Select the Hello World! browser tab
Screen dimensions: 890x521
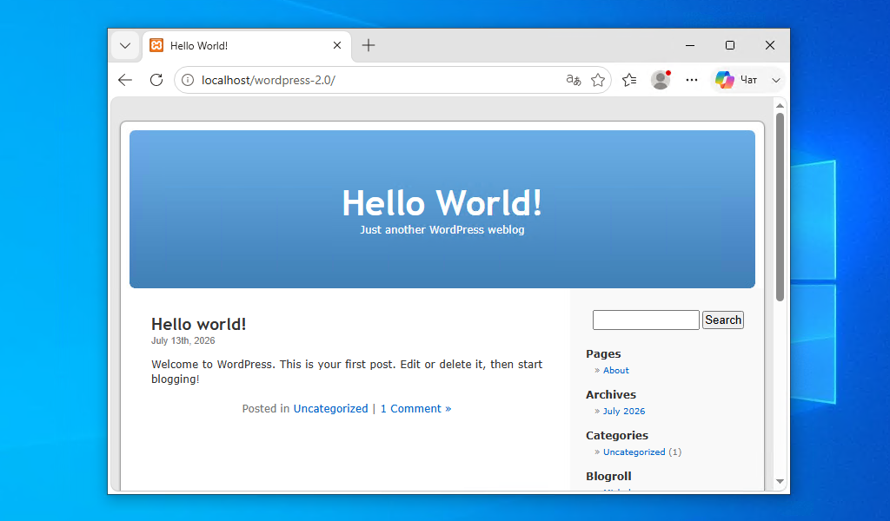(247, 45)
